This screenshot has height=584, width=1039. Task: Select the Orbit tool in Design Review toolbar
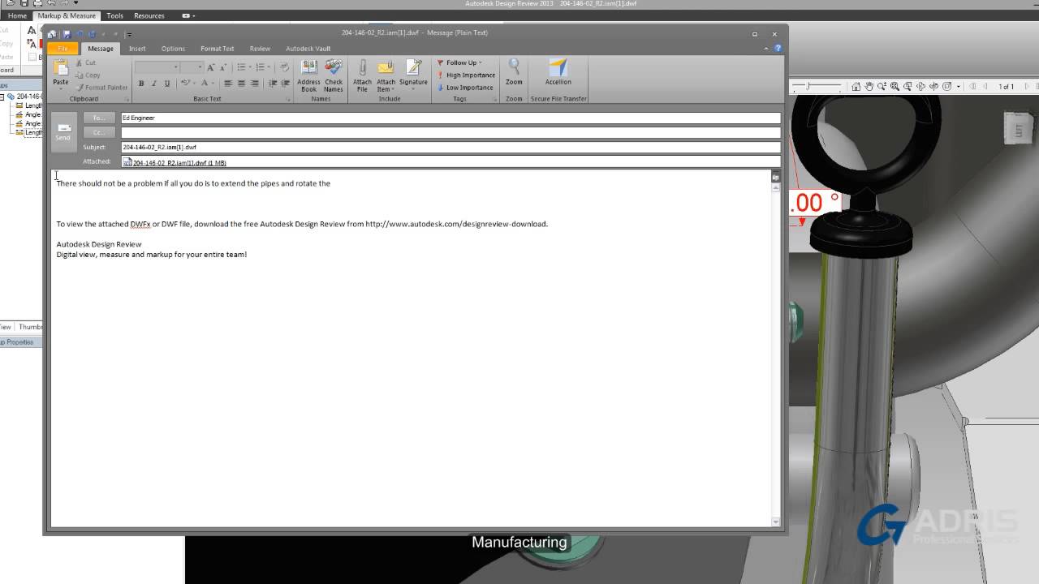point(920,86)
